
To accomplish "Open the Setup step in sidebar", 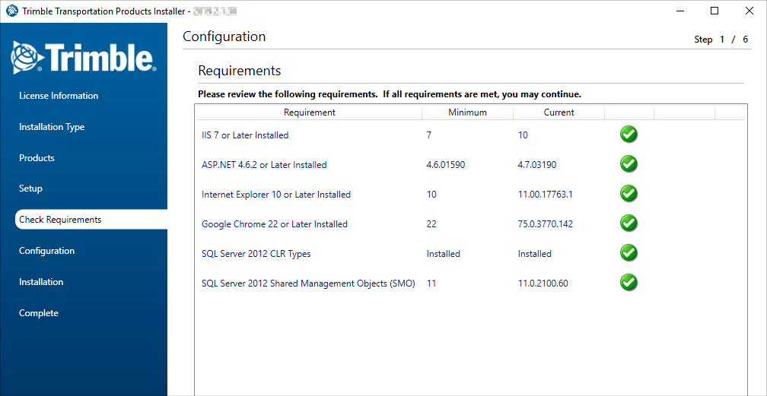I will (30, 188).
